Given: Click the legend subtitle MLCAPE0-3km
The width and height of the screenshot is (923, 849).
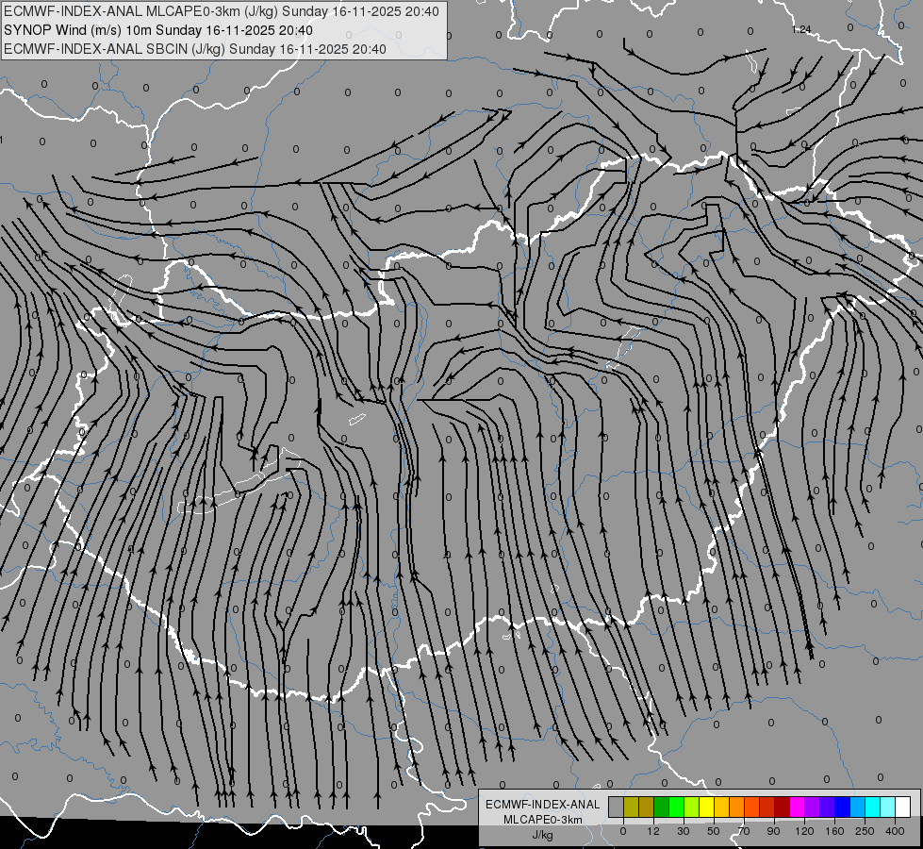Looking at the screenshot, I should click(x=543, y=819).
